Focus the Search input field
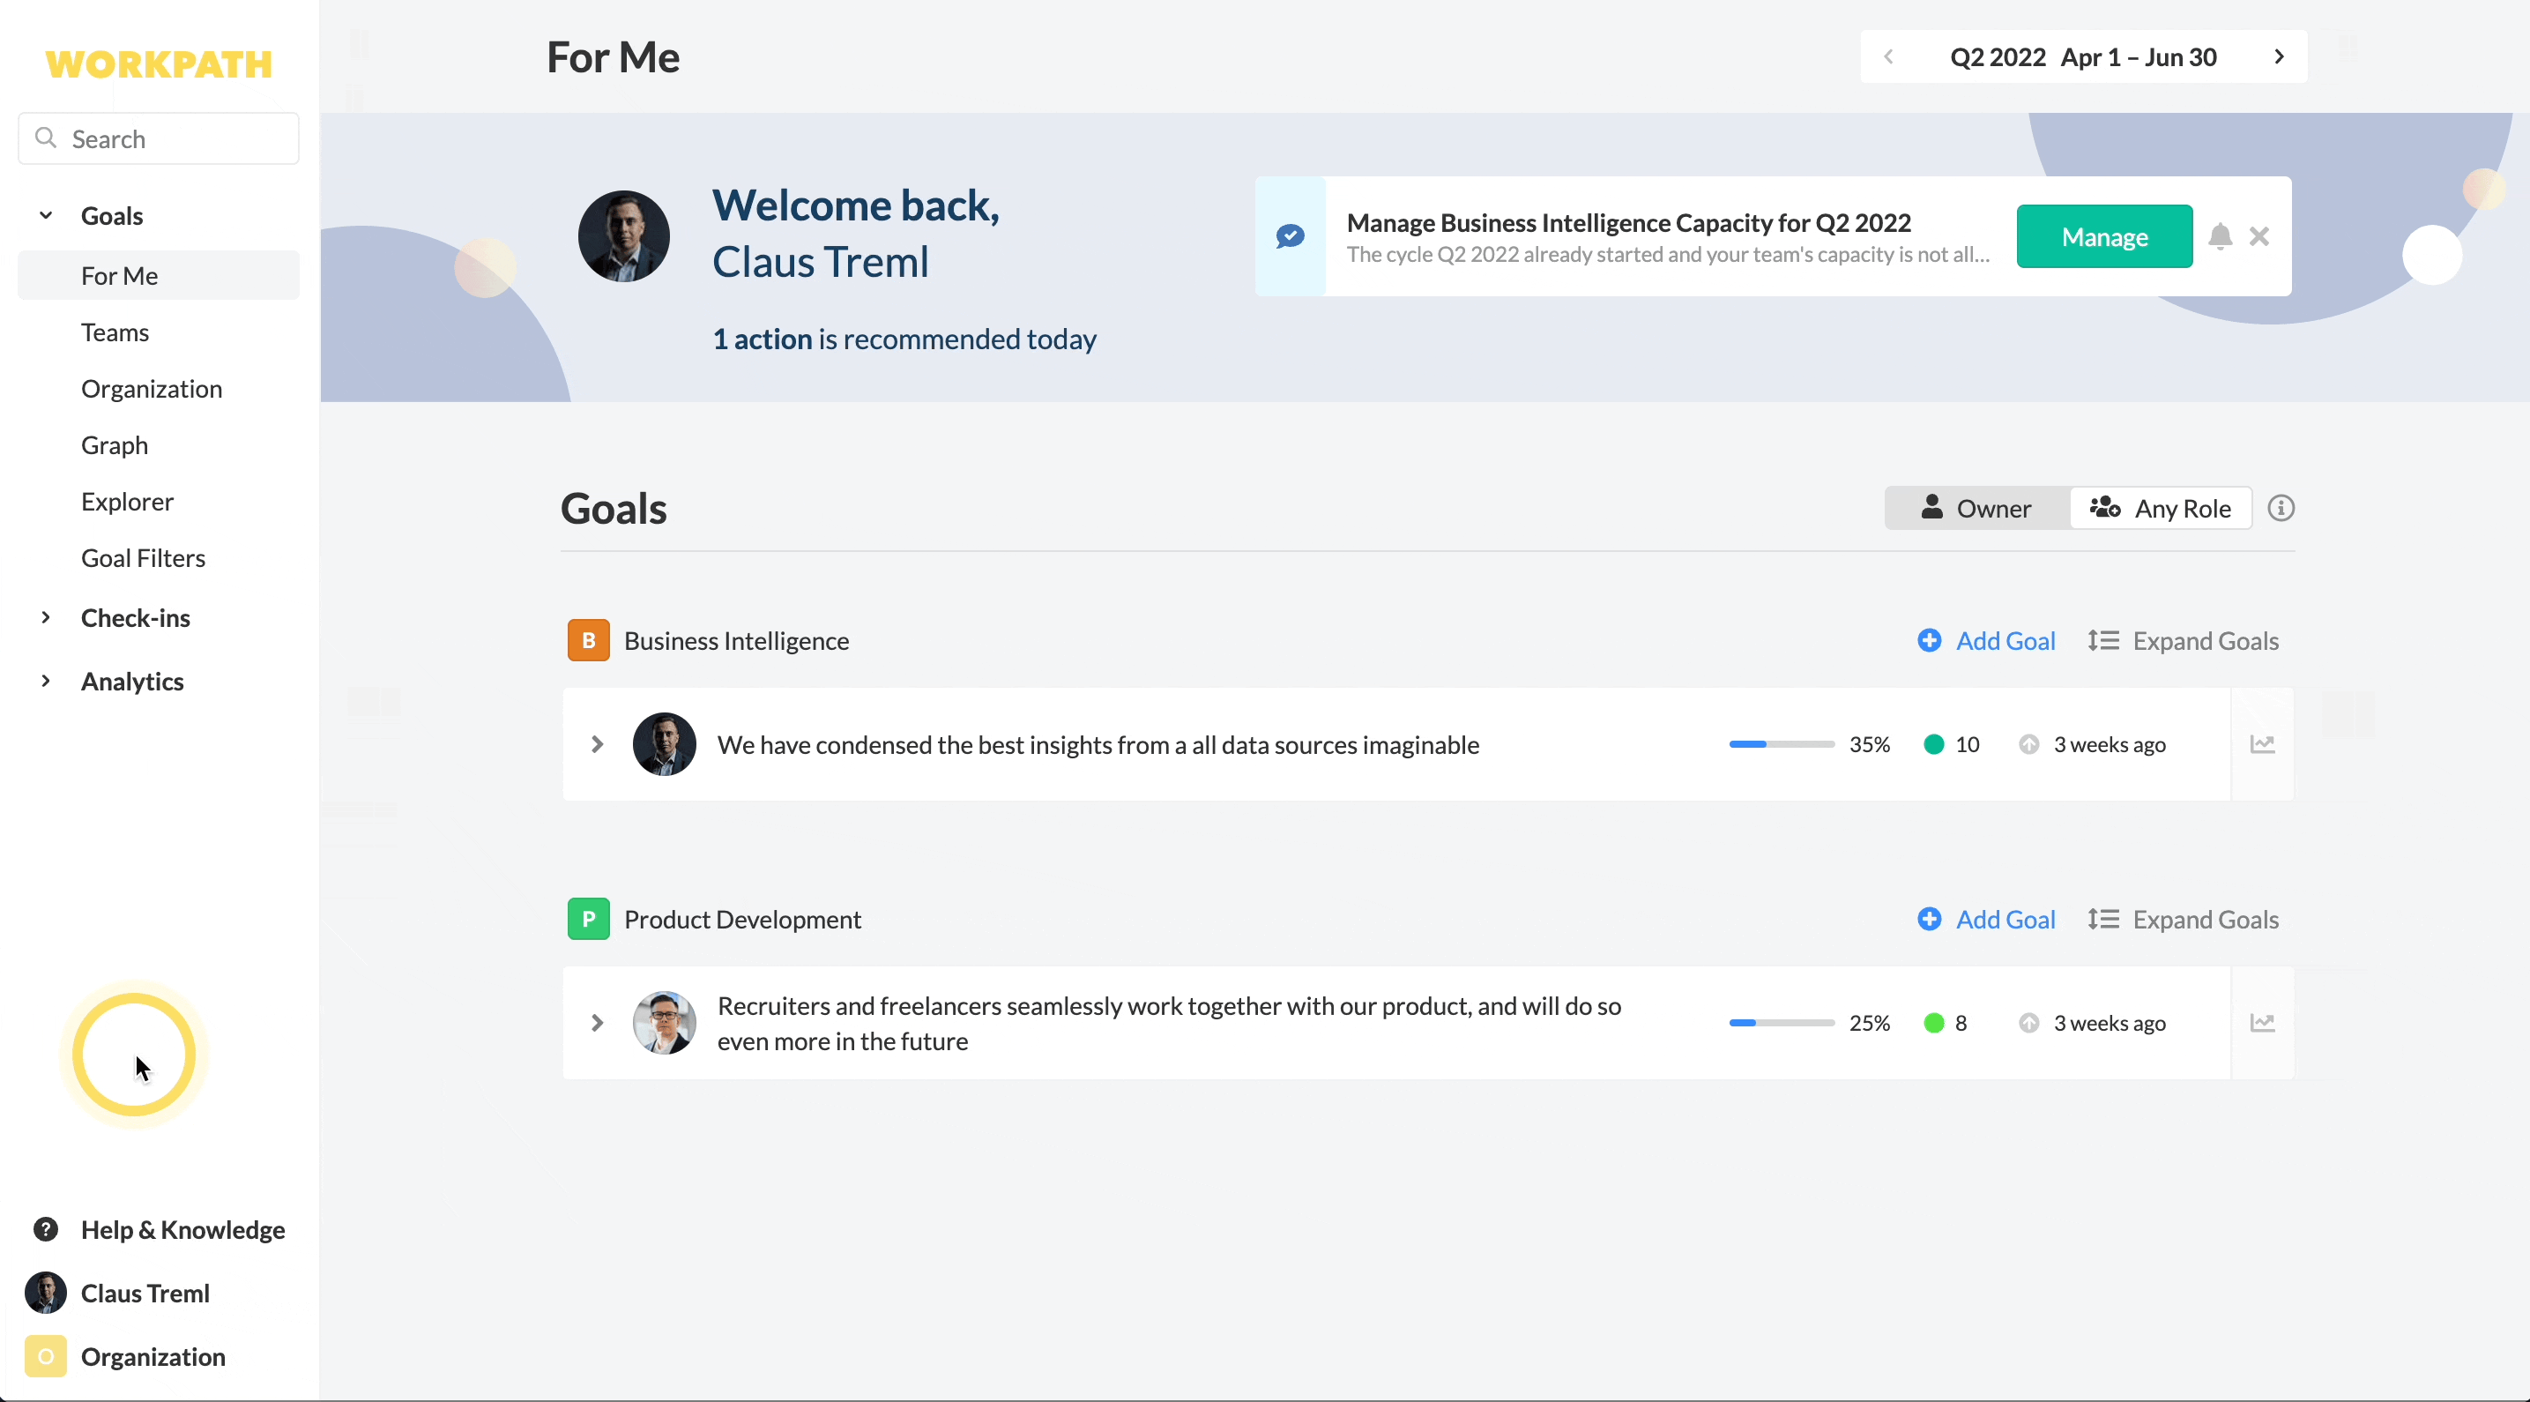Screen dimensions: 2530x1402 pos(159,138)
